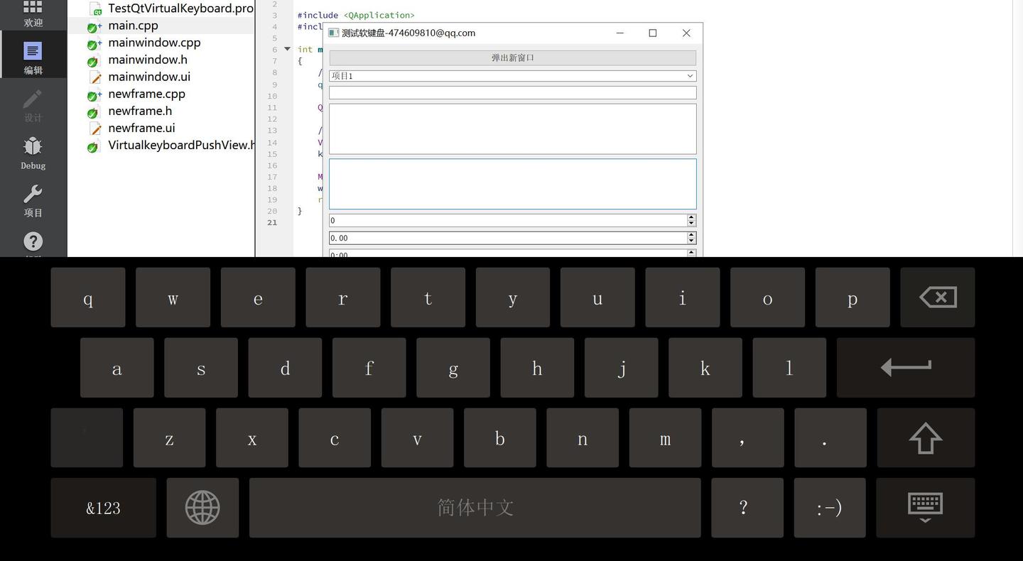Tap the t key
Image resolution: width=1023 pixels, height=561 pixels.
point(428,298)
